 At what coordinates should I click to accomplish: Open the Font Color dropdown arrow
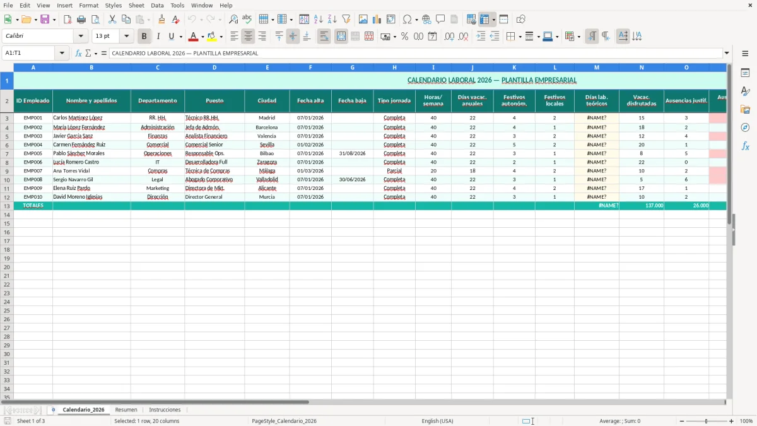pyautogui.click(x=202, y=37)
